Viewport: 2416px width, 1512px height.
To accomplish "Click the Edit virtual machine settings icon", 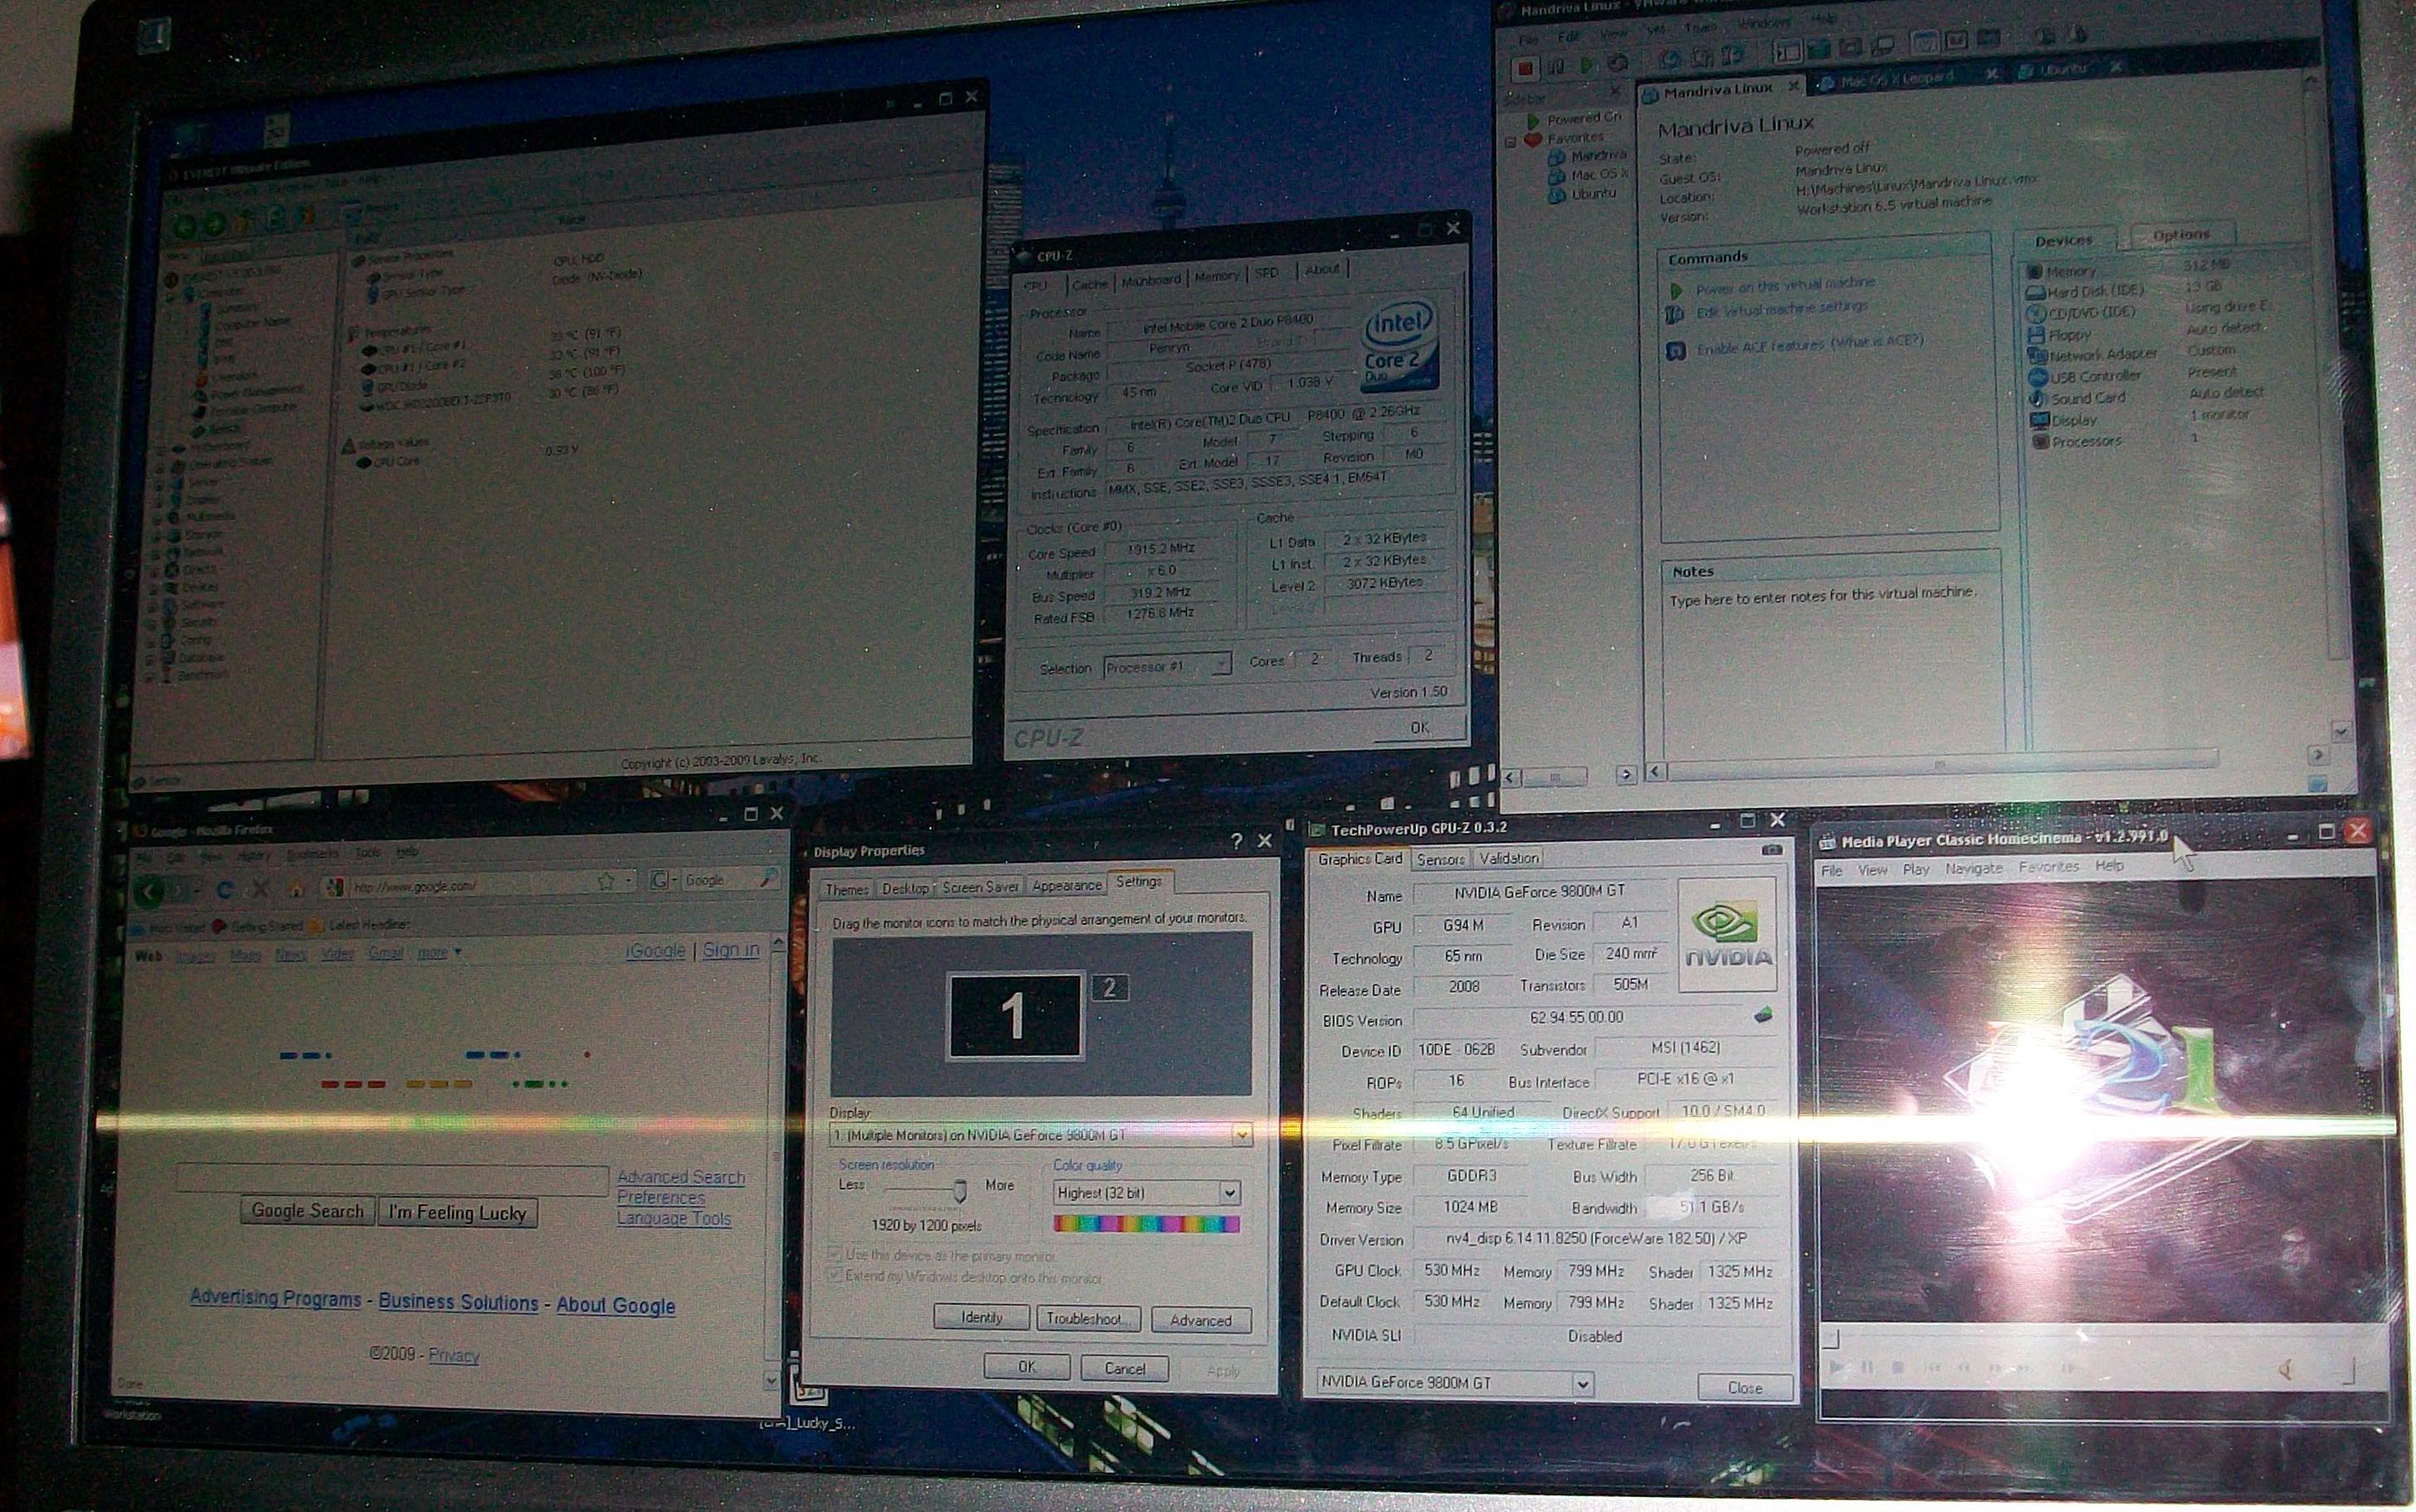I will pos(1675,314).
